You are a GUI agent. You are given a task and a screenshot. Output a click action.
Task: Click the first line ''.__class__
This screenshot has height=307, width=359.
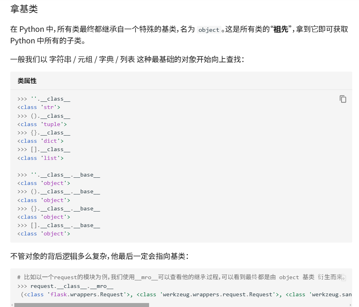(50, 99)
